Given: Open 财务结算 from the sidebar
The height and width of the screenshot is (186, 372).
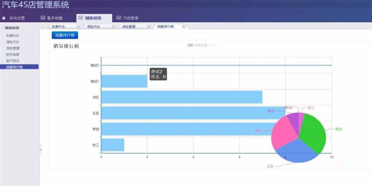Looking at the screenshot, I should pos(12,54).
